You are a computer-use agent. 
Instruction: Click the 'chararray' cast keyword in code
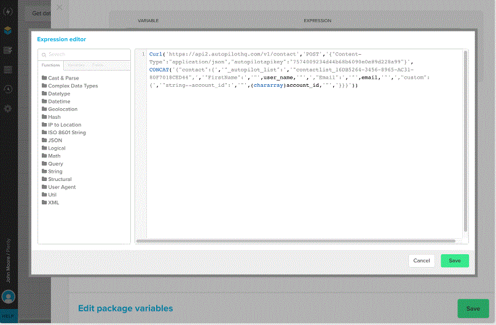(x=268, y=85)
